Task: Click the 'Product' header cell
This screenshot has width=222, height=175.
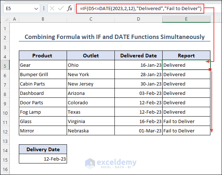Action: click(43, 56)
